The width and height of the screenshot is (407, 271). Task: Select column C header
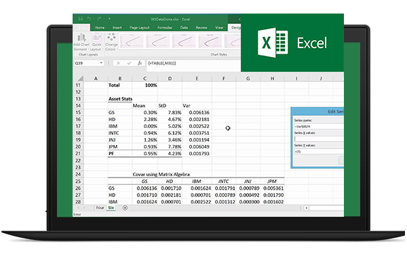point(144,79)
